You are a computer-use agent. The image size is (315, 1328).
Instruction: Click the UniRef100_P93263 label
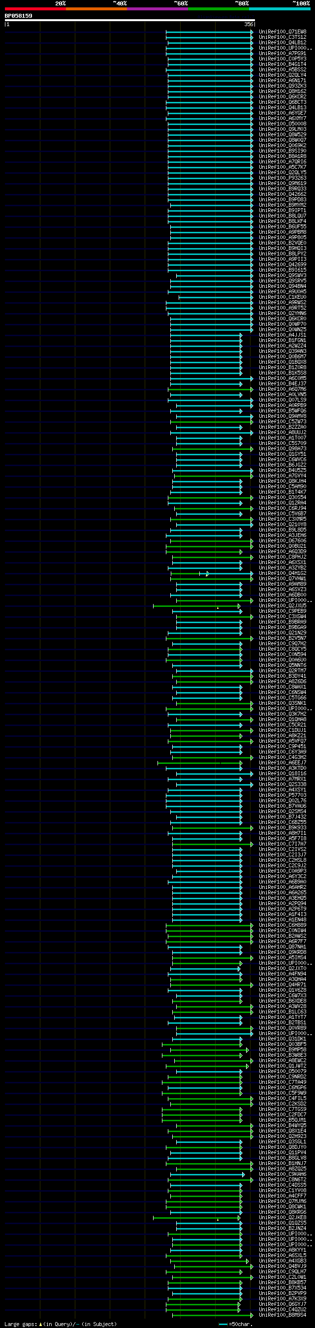pyautogui.click(x=283, y=178)
